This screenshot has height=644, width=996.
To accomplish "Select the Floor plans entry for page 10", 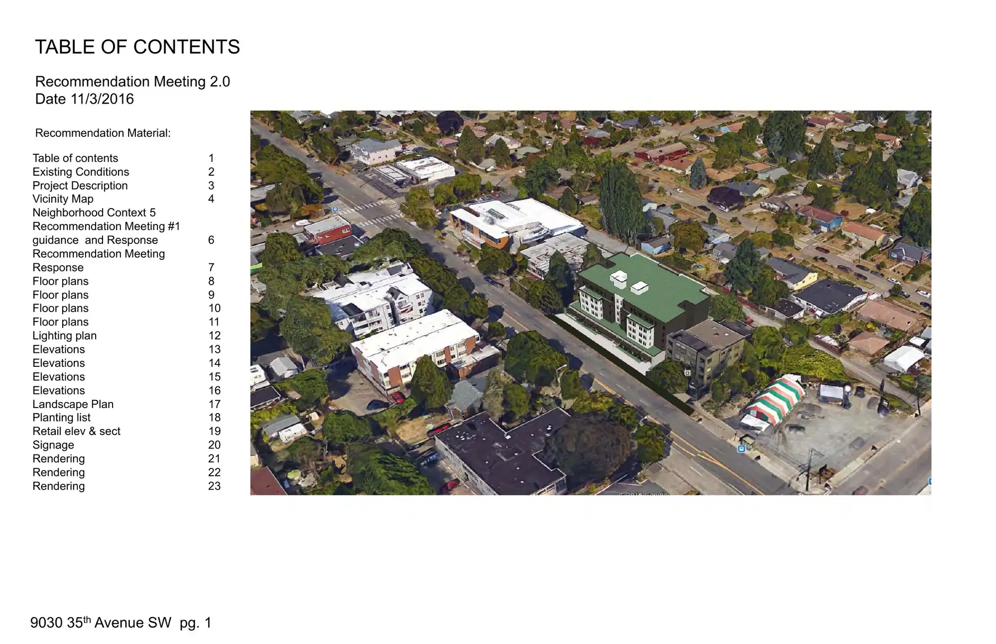I will coord(60,309).
